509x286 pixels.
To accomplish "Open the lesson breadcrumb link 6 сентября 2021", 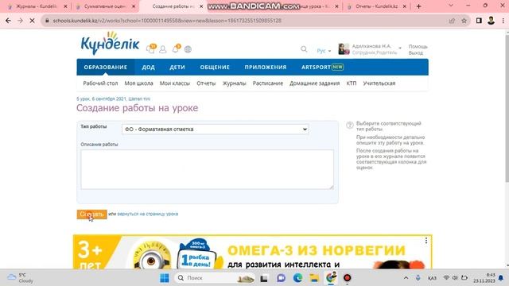I will tap(113, 99).
